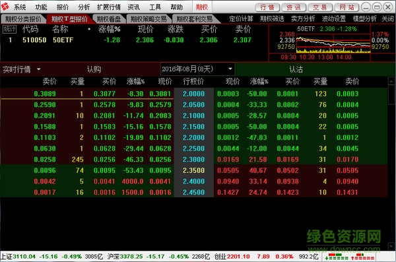Select highlighted strike price 2.3500
This screenshot has height=262, width=396.
[x=193, y=170]
